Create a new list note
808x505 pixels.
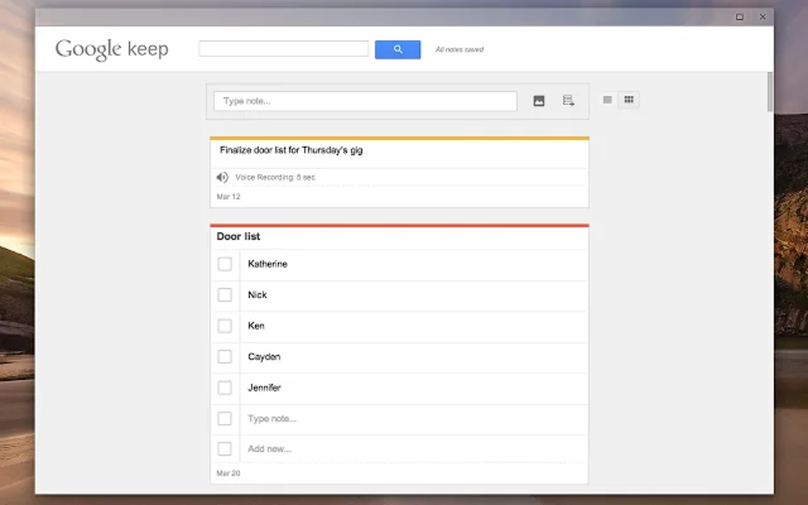568,101
